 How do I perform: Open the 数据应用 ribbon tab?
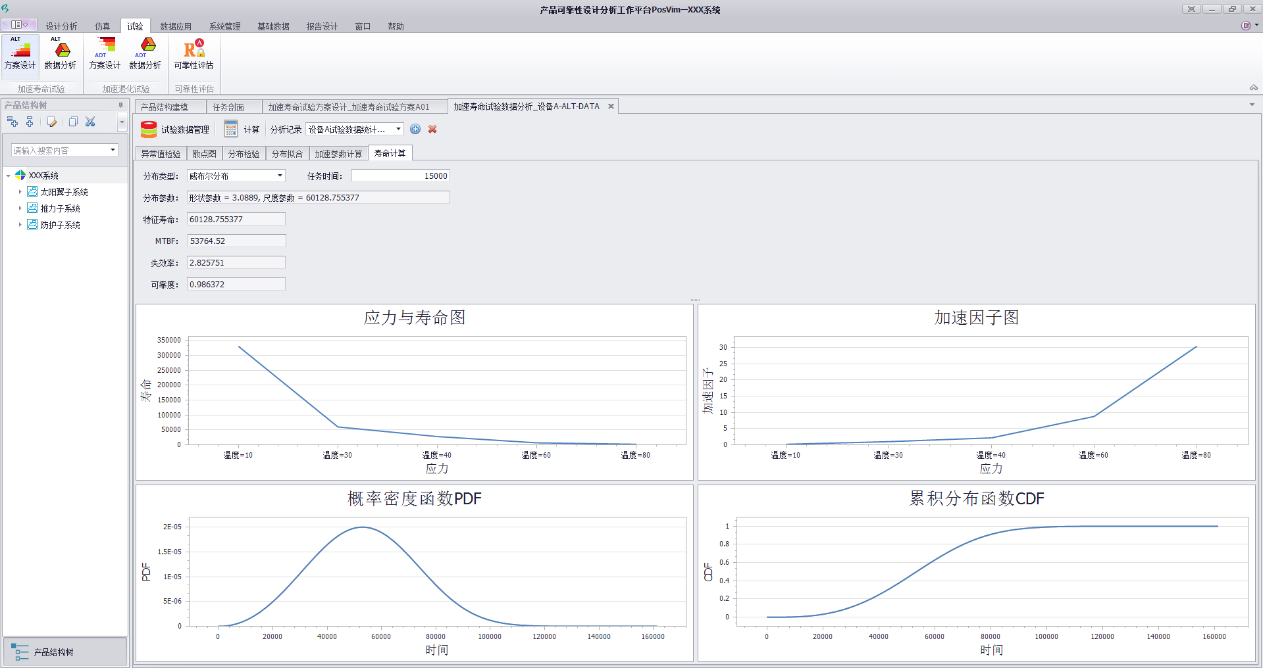176,26
